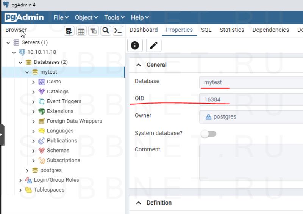Select the Login/Group Roles node
This screenshot has width=303, height=214.
56,180
